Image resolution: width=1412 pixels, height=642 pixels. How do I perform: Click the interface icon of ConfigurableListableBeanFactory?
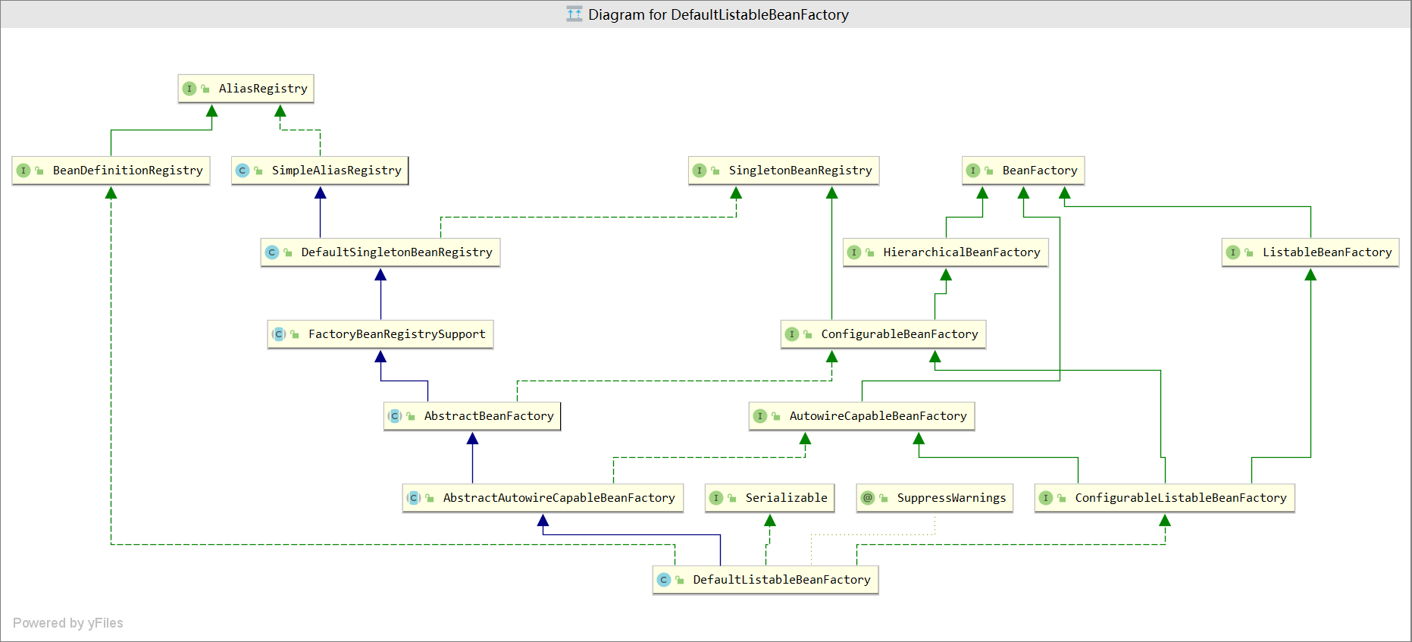tap(1046, 498)
